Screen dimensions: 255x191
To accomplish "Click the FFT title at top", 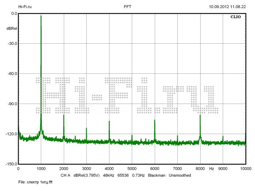I will pyautogui.click(x=127, y=7).
